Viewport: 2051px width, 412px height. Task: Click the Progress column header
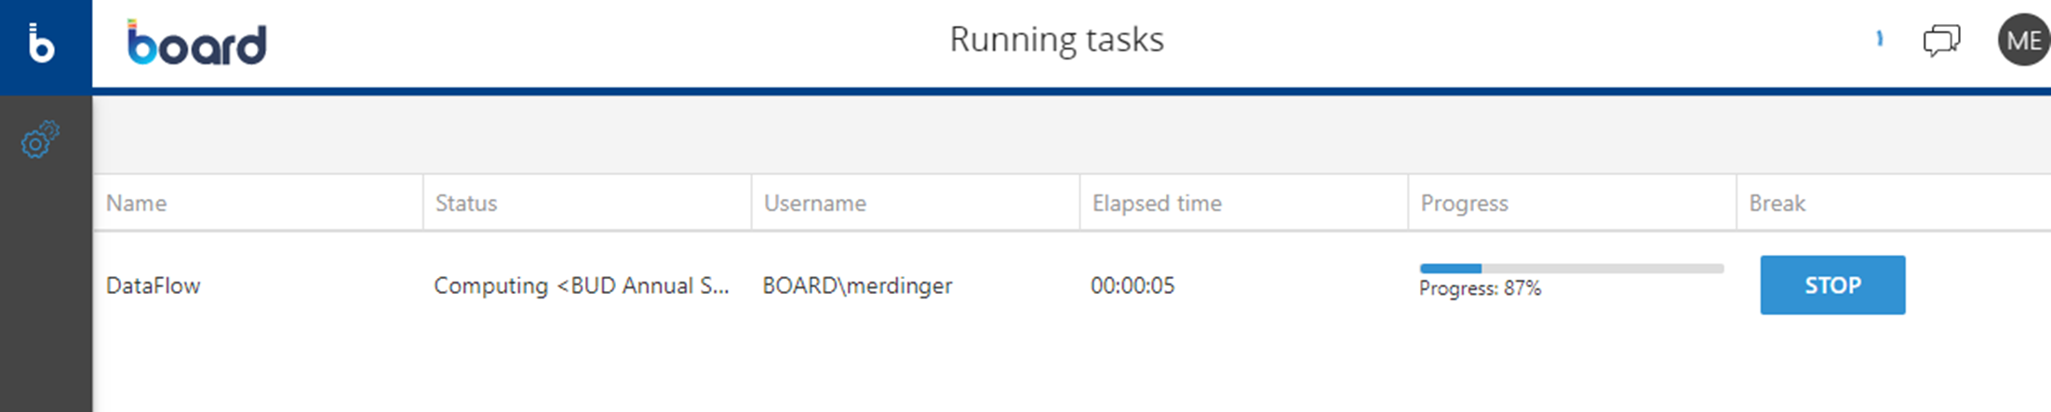[1464, 203]
